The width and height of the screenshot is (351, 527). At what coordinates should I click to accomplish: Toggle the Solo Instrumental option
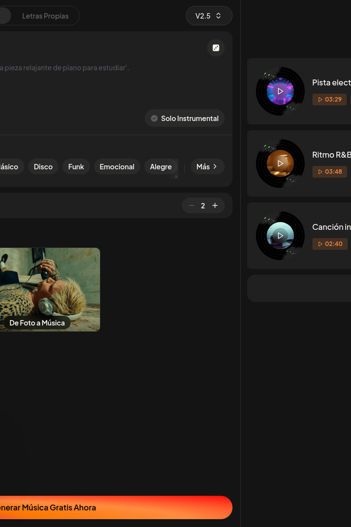(185, 118)
